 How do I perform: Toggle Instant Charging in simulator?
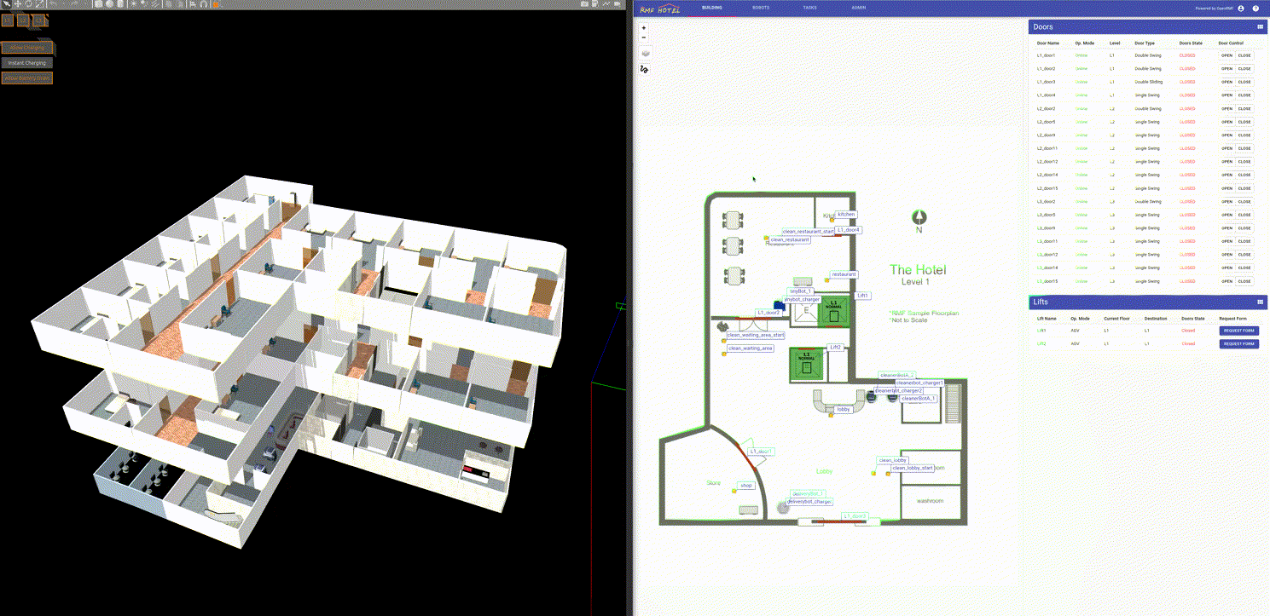27,63
